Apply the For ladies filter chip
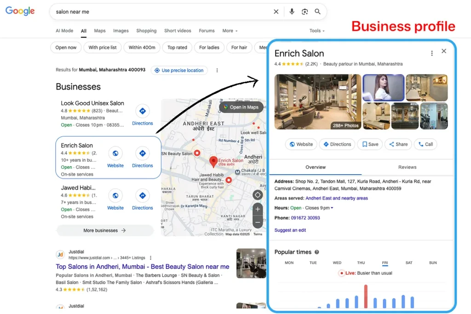 209,47
